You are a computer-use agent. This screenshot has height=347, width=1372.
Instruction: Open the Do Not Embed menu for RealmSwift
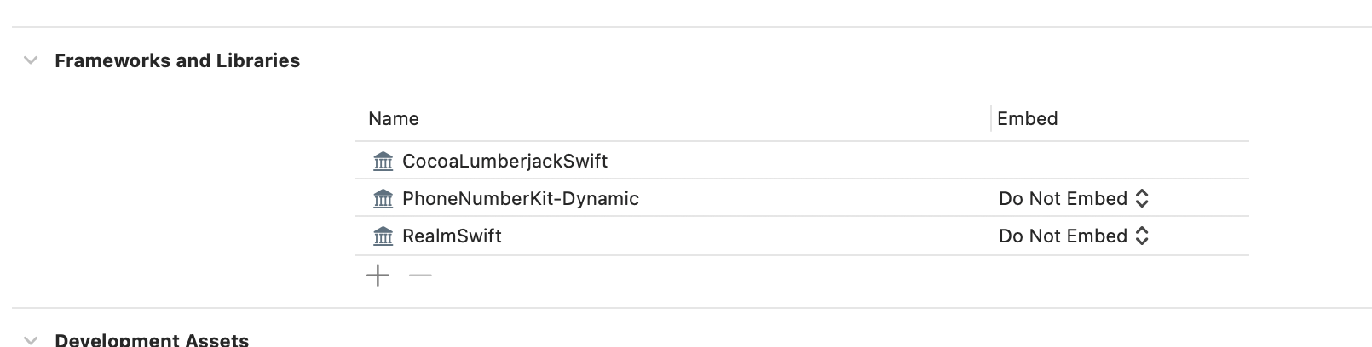tap(1074, 236)
